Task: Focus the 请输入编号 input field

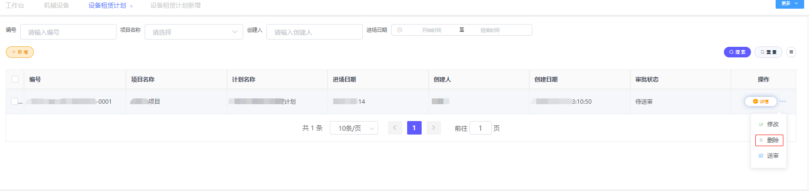Action: point(68,32)
